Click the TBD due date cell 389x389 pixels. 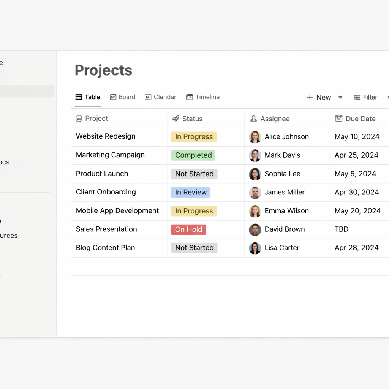pos(342,229)
